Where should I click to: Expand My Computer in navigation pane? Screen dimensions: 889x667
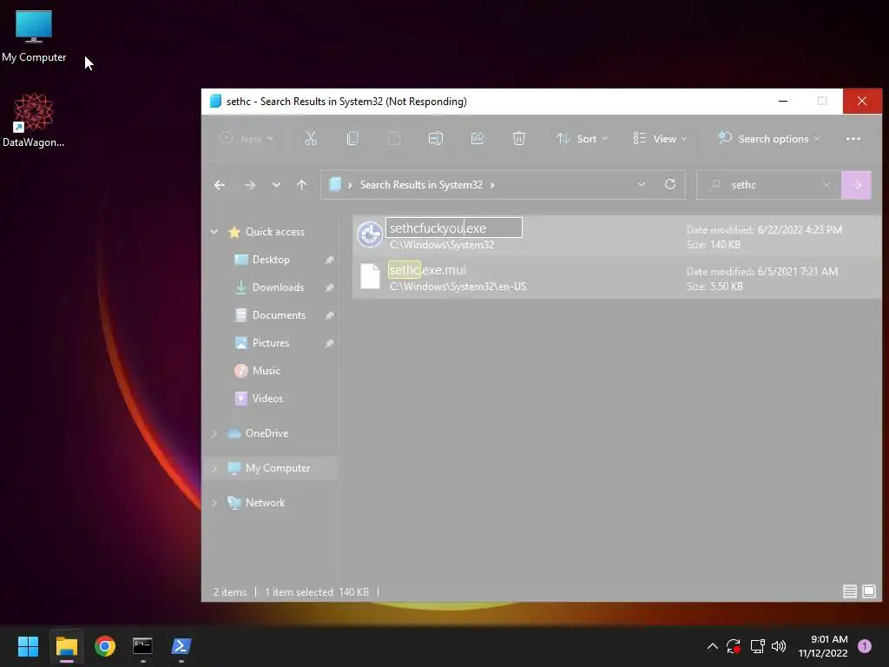coord(214,468)
